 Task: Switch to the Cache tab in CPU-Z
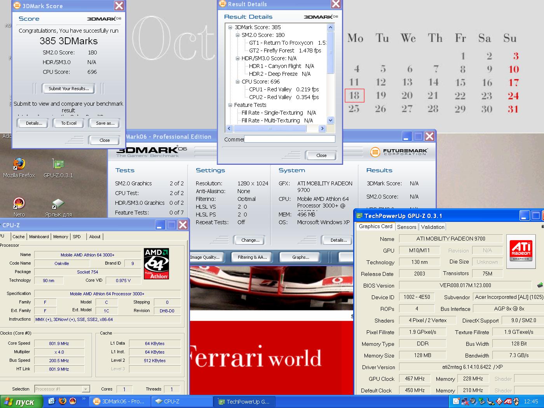(18, 237)
